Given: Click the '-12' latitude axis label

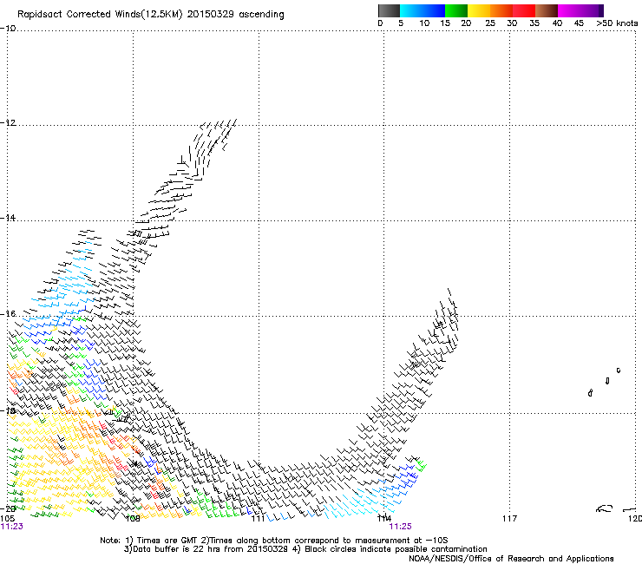Looking at the screenshot, I should pos(8,123).
